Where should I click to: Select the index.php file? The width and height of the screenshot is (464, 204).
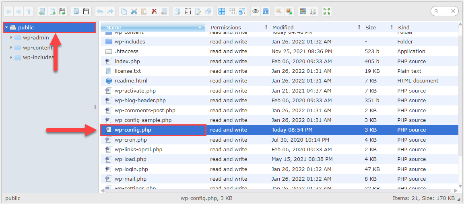tap(279, 61)
